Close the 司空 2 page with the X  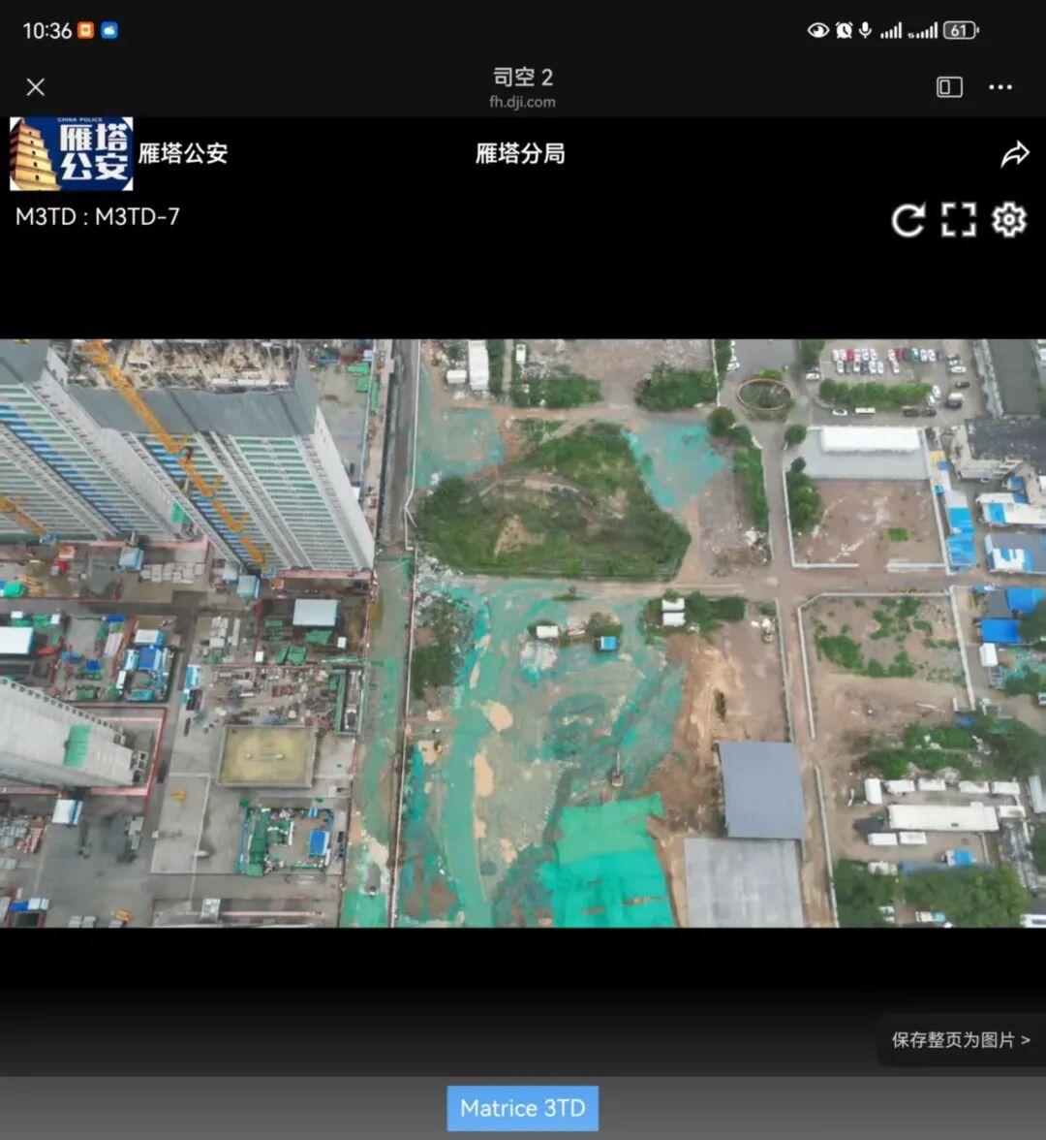pos(36,87)
